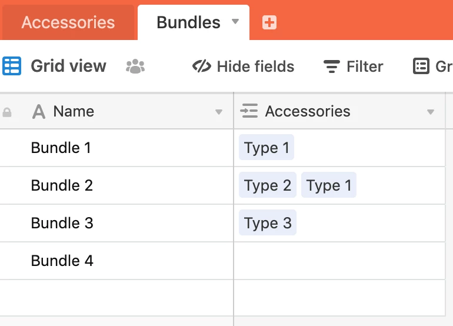Click the Group list icon
The height and width of the screenshot is (326, 453).
tap(421, 66)
